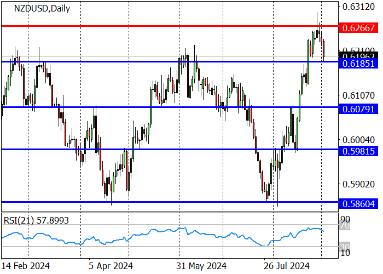Screen dimensions: 383x274
Task: Select the blue horizontal line at 0.59815
Action: tap(170, 149)
